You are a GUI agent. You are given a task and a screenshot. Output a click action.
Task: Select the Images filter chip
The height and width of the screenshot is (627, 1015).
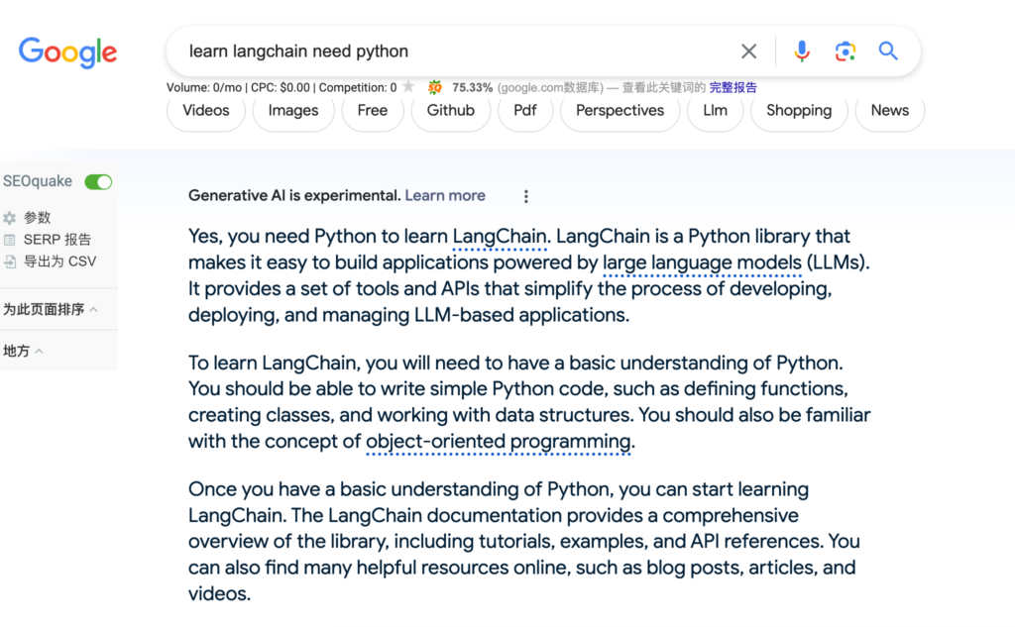(x=293, y=111)
